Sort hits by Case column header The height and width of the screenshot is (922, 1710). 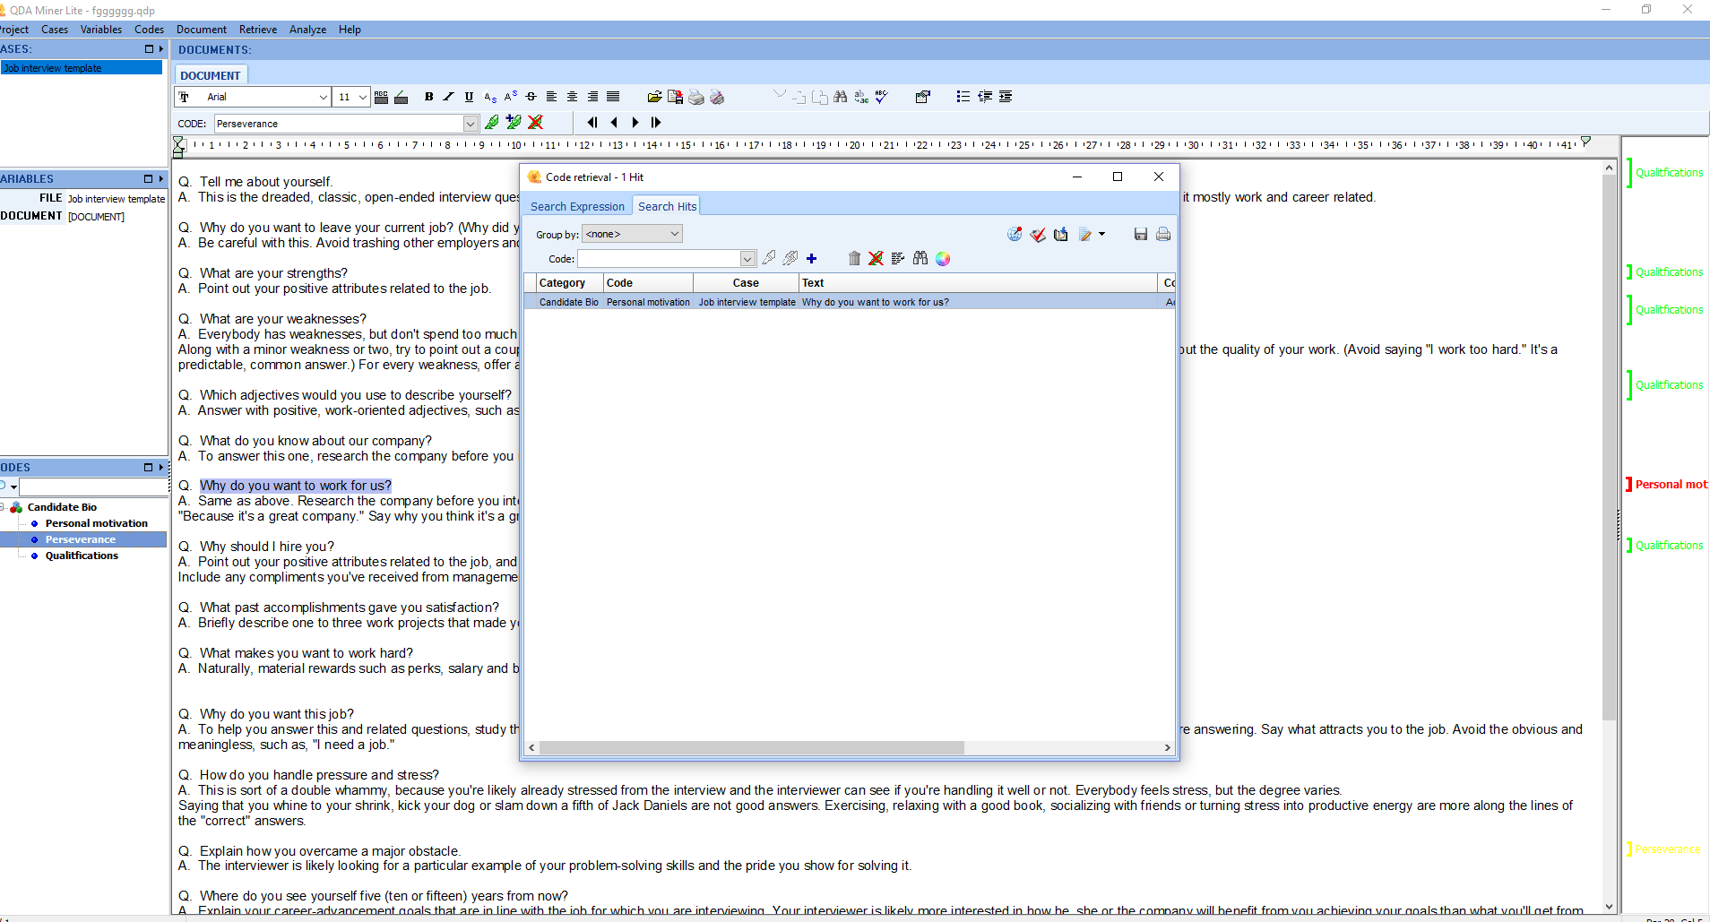coord(746,283)
